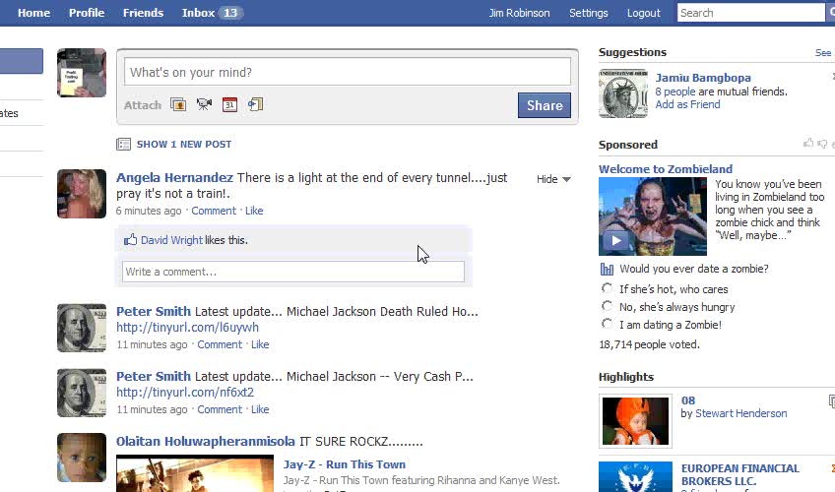835x492 pixels.
Task: Click Add as Friend for Jamiu
Action: click(x=687, y=104)
